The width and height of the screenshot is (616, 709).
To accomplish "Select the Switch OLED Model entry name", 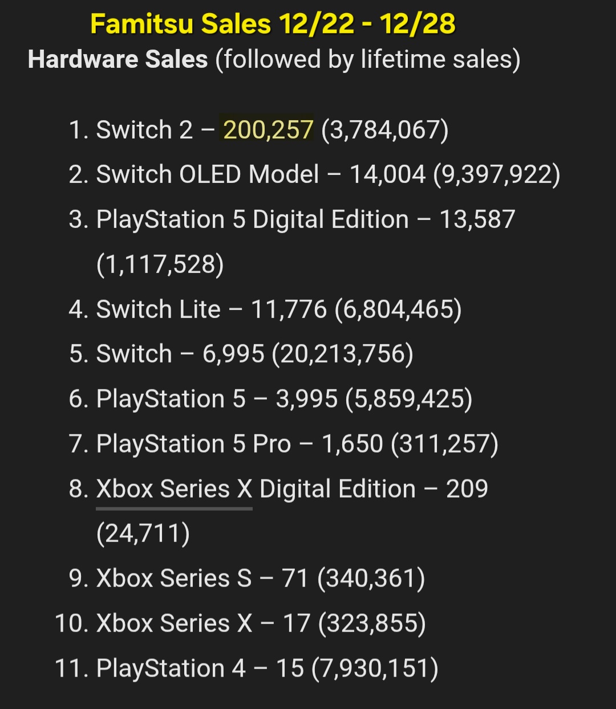I will [207, 174].
